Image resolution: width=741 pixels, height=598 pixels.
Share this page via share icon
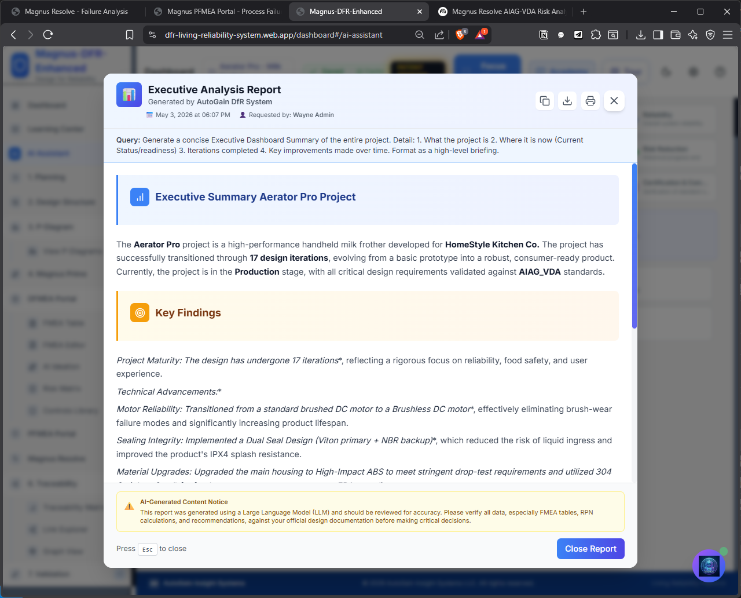tap(439, 35)
